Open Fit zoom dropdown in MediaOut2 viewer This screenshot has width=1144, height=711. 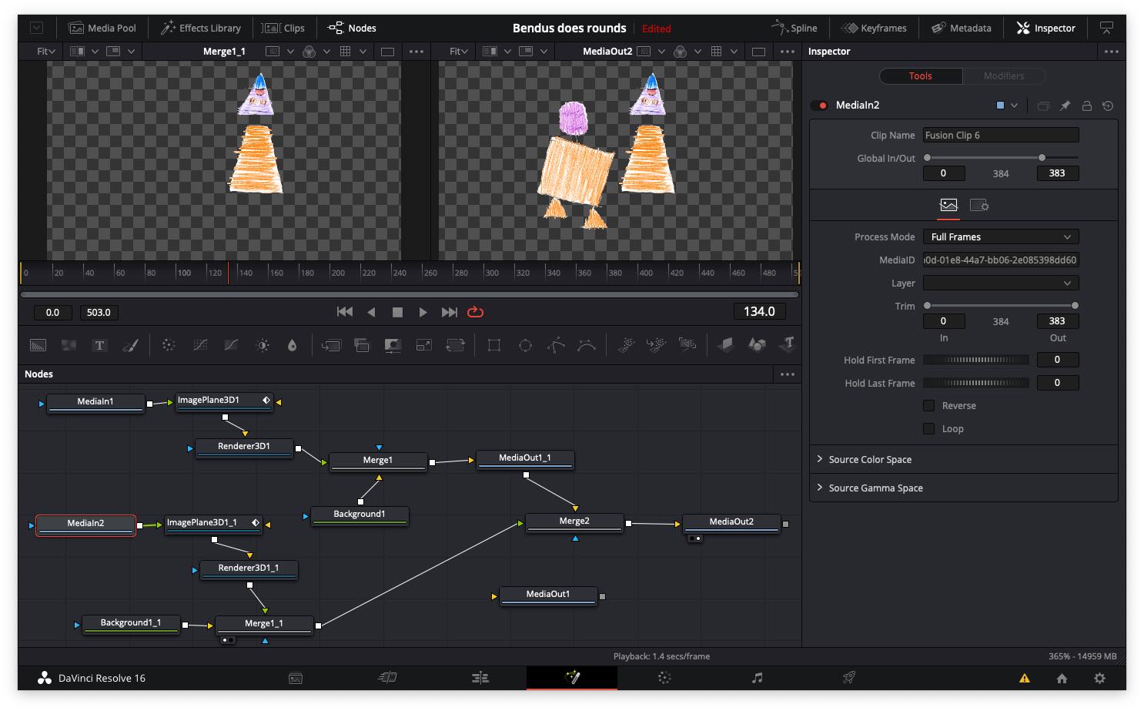pyautogui.click(x=459, y=51)
